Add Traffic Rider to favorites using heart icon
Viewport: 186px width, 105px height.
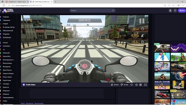[x=132, y=85]
